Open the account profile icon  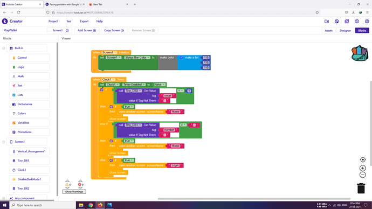367,22
